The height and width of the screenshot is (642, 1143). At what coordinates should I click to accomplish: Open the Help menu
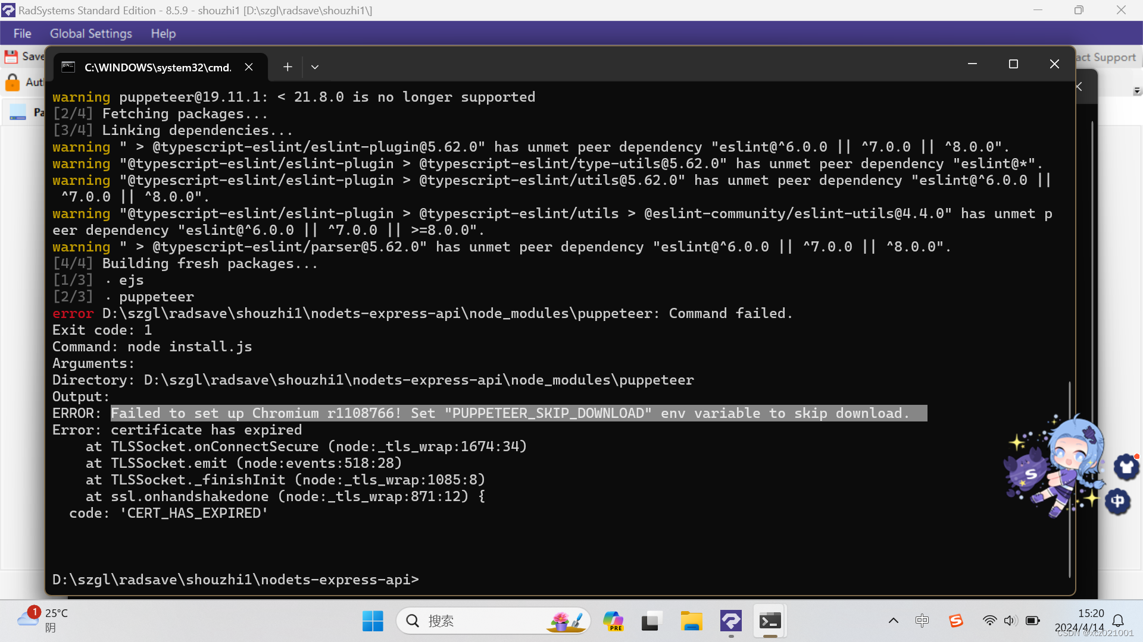[163, 34]
